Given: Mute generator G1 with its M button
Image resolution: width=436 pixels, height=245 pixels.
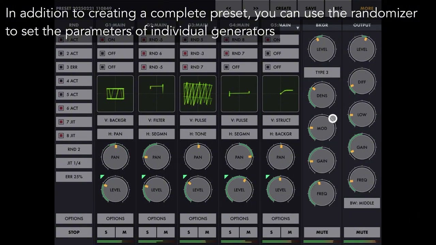Looking at the screenshot, I should (x=124, y=232).
